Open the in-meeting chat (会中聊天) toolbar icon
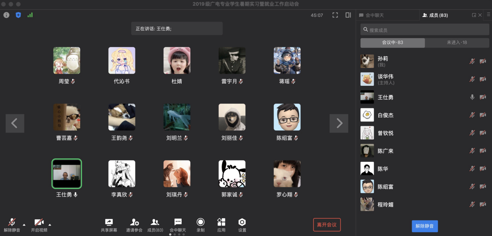The image size is (492, 236). [178, 222]
